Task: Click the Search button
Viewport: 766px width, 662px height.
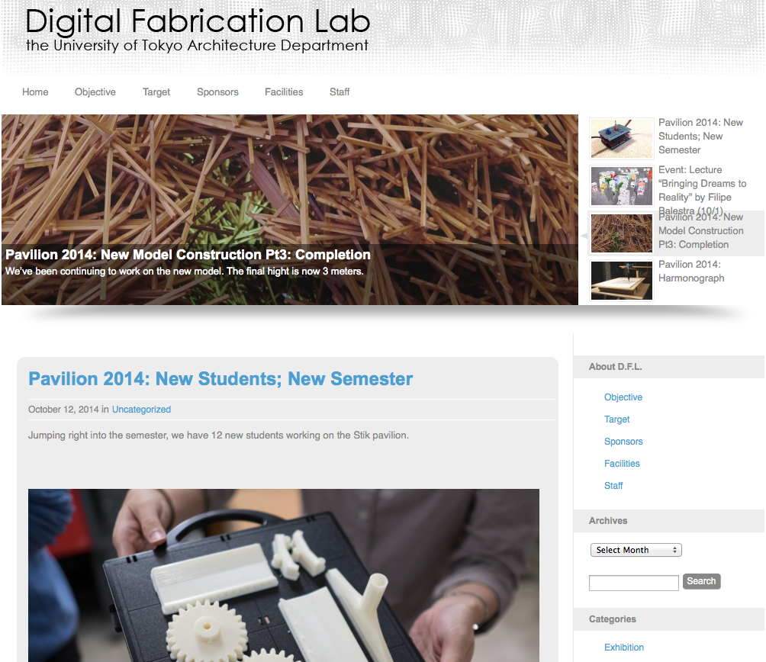Action: 701,581
